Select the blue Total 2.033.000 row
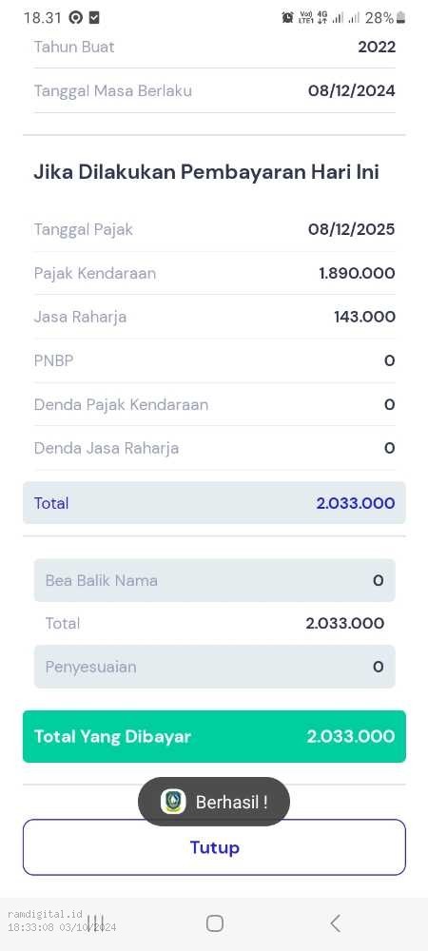This screenshot has width=428, height=951. (214, 503)
